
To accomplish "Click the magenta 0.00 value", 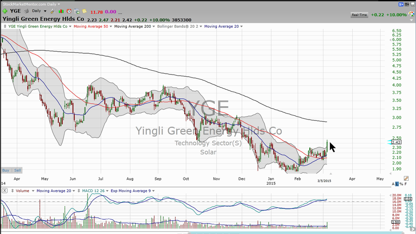I will tap(110, 12).
